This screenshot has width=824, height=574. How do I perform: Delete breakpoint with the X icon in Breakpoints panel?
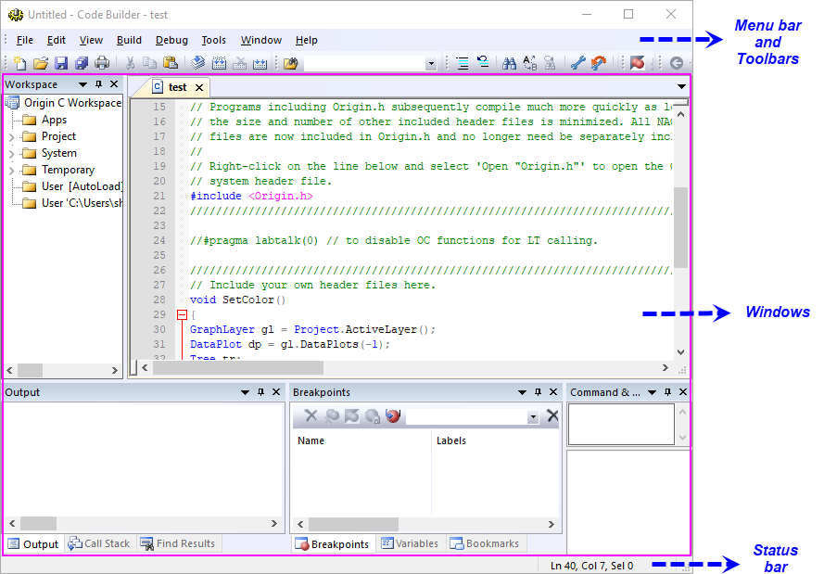(x=311, y=415)
